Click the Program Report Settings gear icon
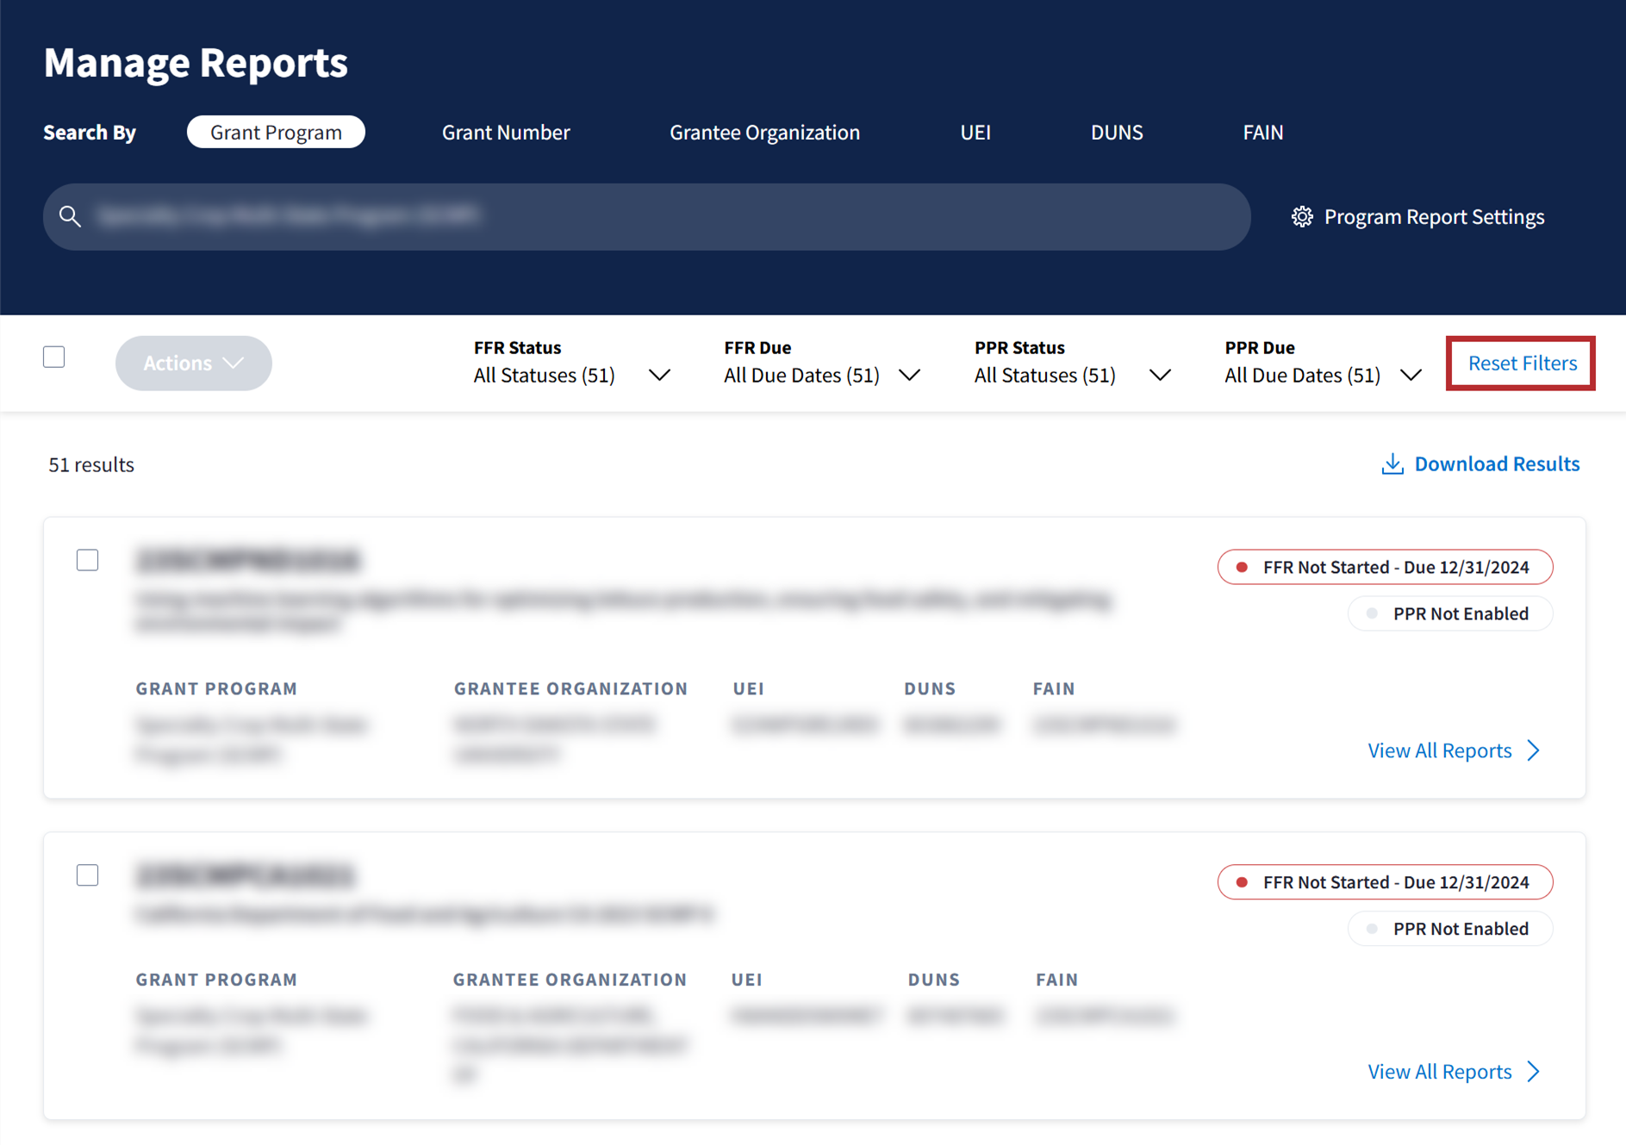The height and width of the screenshot is (1145, 1626). point(1301,216)
